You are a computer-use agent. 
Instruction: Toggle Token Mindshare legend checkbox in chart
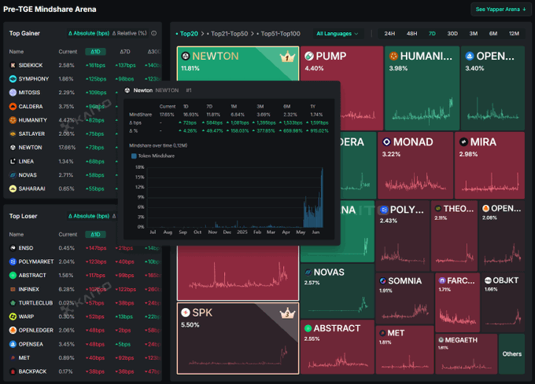coord(134,156)
